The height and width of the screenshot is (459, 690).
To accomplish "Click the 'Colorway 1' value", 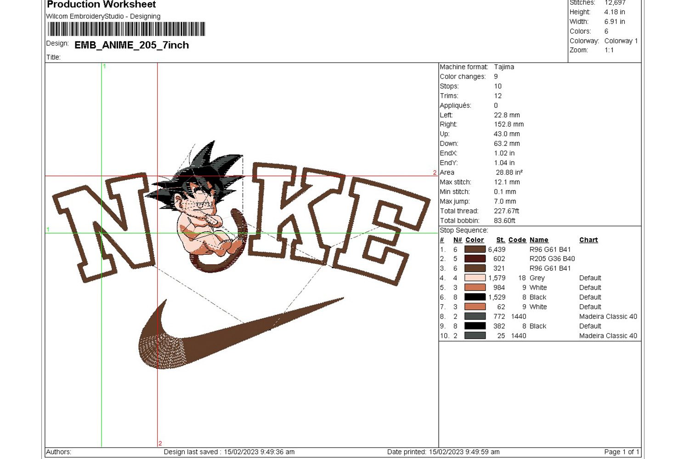I will pyautogui.click(x=621, y=41).
